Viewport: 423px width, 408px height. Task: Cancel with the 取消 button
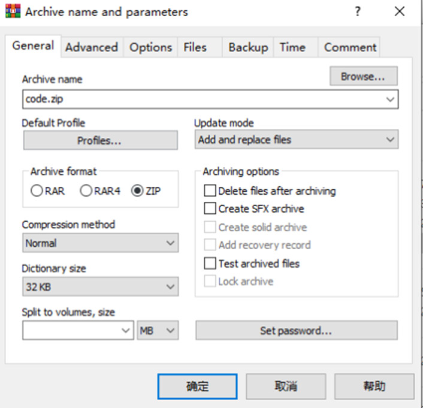[x=286, y=386]
